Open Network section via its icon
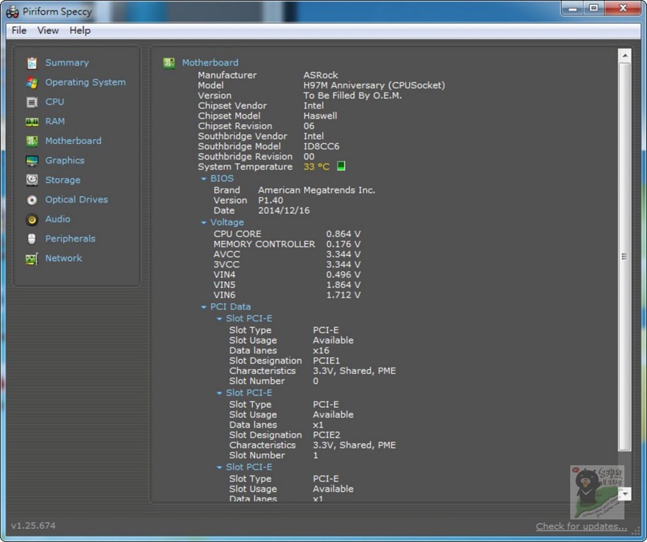 click(x=32, y=258)
